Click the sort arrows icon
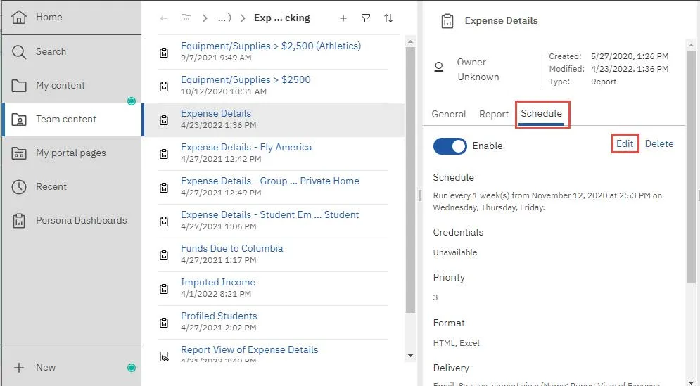 (x=388, y=18)
